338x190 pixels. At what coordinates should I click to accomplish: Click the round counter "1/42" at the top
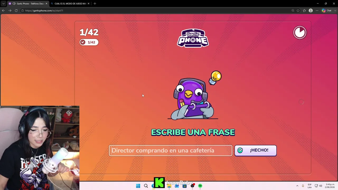89,32
